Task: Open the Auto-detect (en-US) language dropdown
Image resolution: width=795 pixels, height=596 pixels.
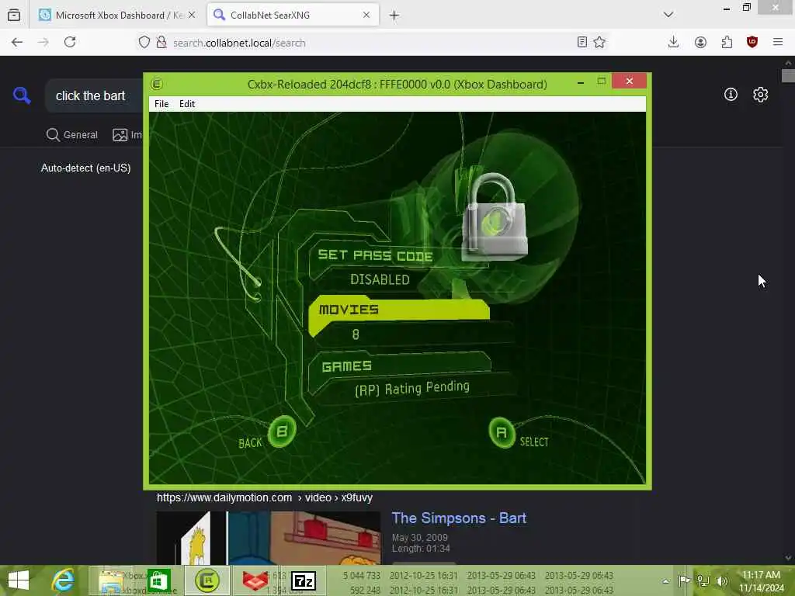Action: tap(85, 168)
